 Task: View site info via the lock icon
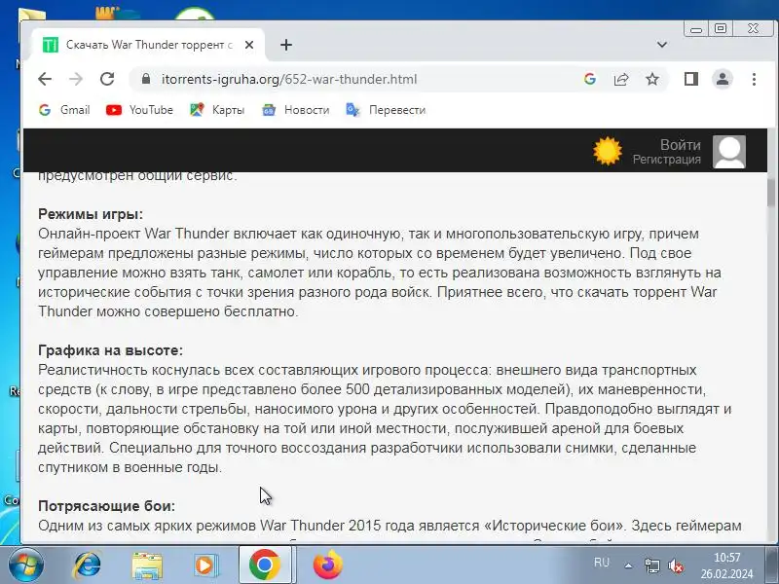(145, 79)
